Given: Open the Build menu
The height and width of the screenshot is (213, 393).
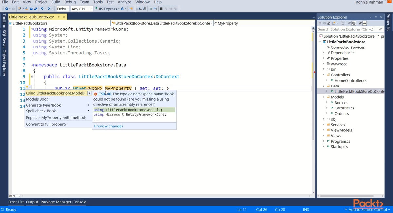Looking at the screenshot, I should point(56,2).
